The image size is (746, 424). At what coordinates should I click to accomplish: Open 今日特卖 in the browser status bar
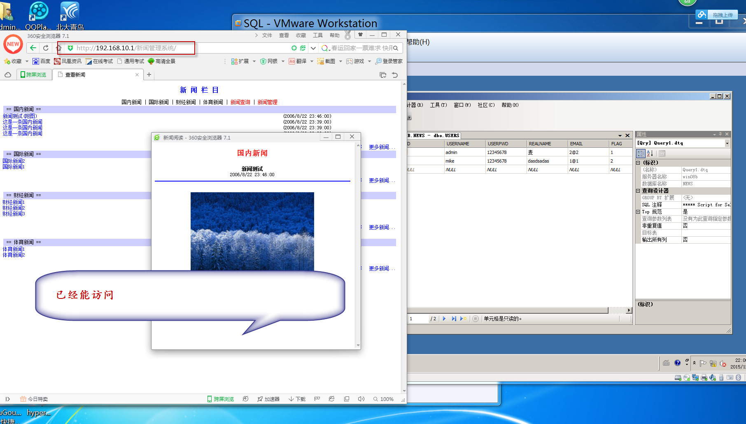[34, 399]
